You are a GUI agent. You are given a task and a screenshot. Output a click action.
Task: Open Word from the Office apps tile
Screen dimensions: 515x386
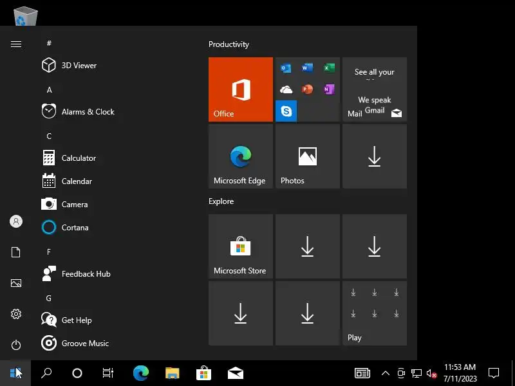(x=308, y=68)
